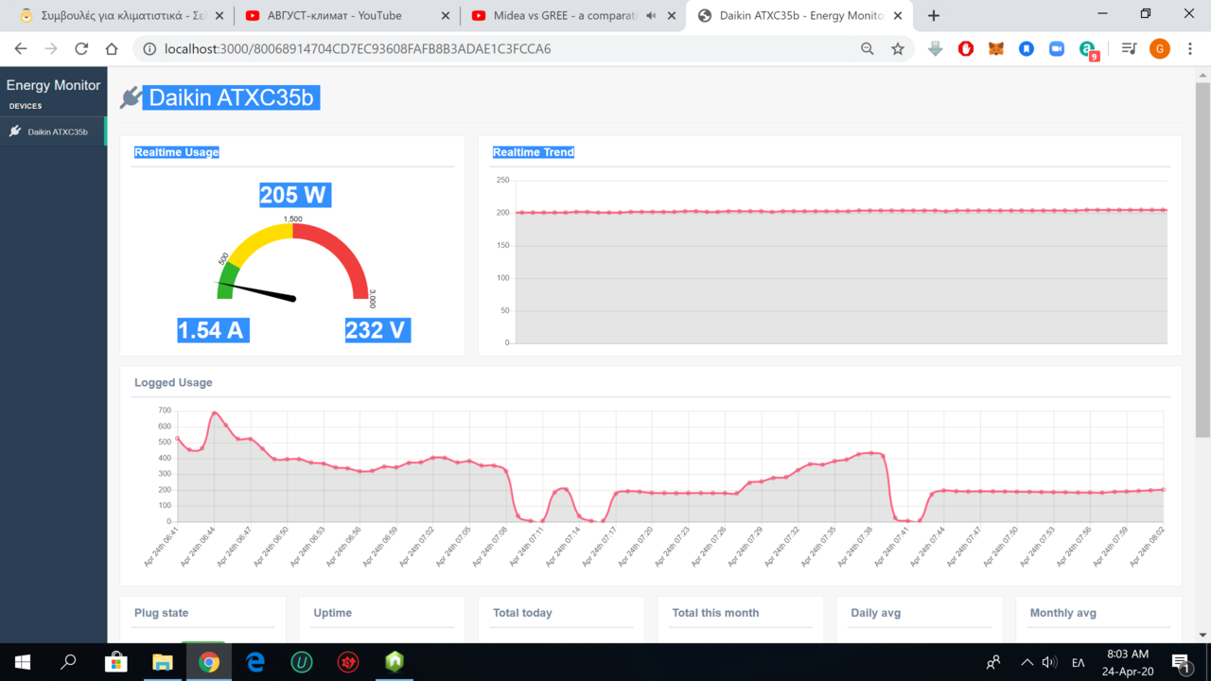Open the green hexagon Node app in taskbar

395,662
